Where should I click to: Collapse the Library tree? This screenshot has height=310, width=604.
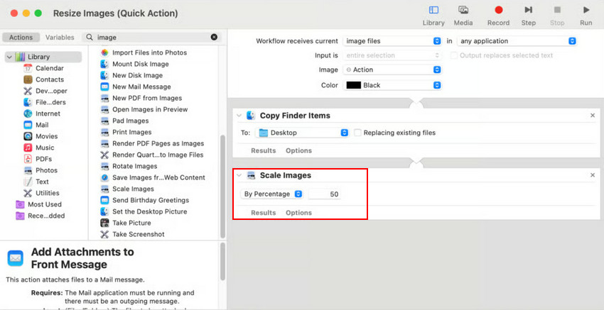[x=9, y=57]
